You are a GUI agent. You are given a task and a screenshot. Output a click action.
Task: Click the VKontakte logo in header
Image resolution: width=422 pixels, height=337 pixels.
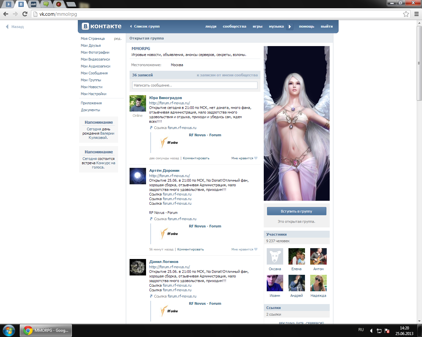click(x=102, y=26)
